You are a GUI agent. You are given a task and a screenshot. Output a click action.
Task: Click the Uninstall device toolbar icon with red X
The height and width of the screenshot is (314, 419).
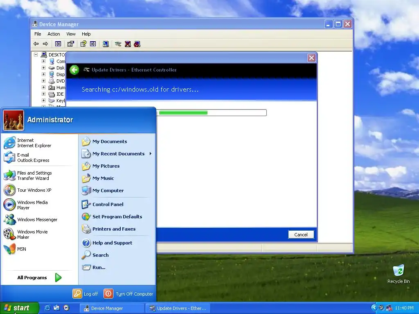(x=128, y=44)
